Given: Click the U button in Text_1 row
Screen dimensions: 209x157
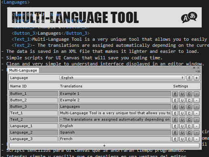Looking at the screenshot, I should pos(182,113).
